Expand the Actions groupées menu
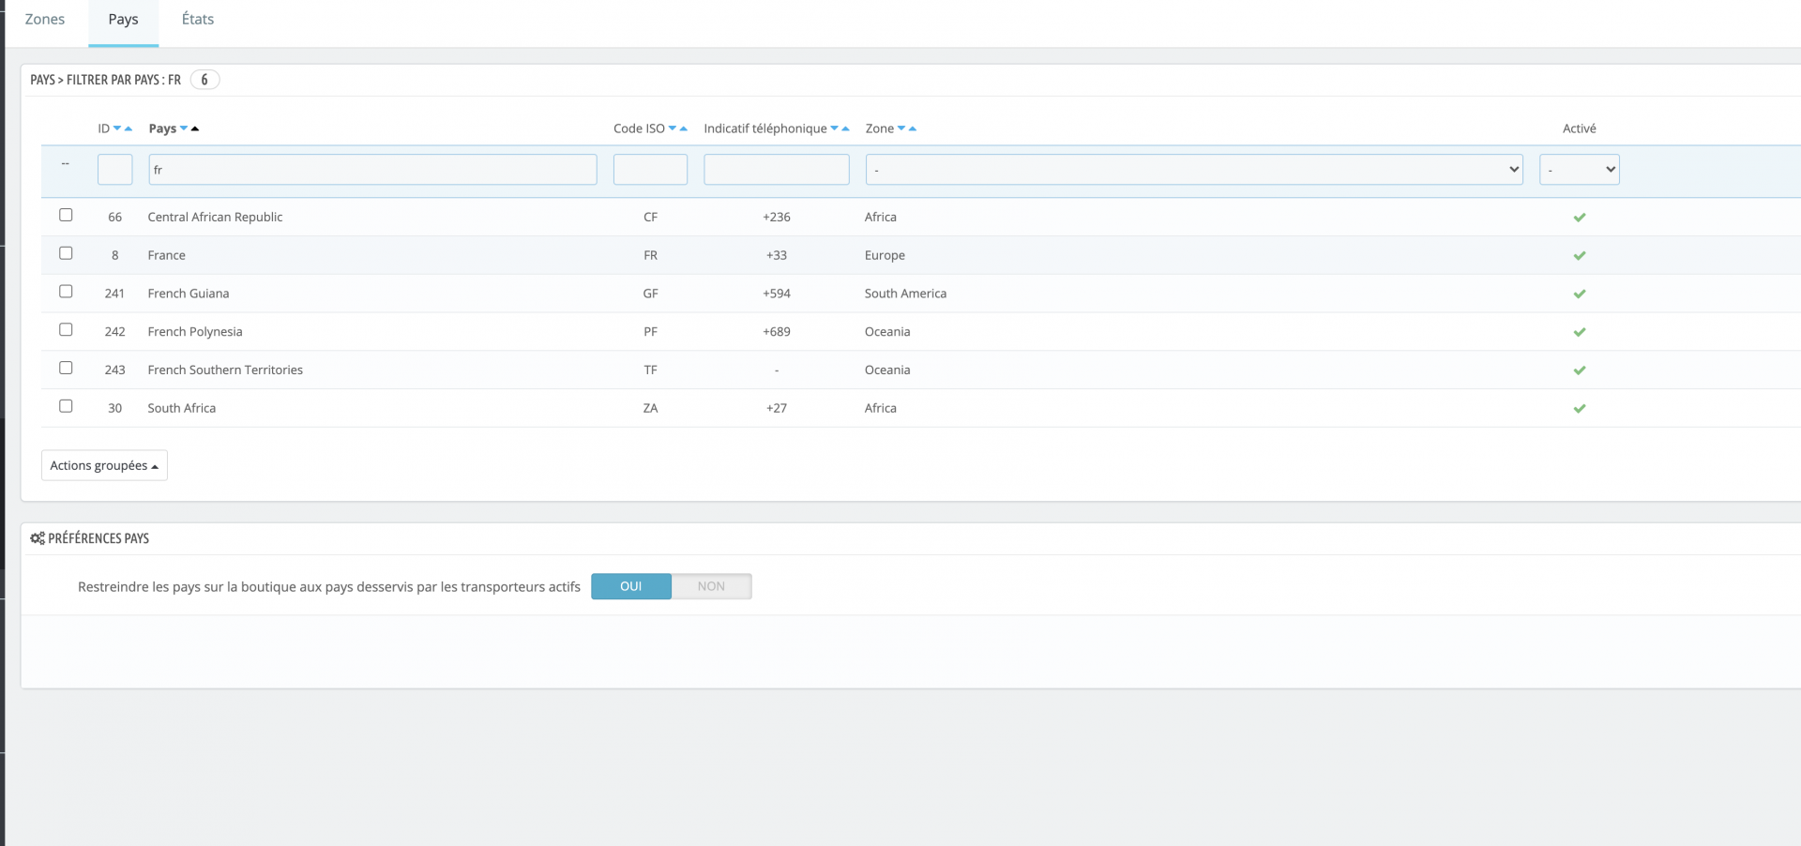 point(104,465)
